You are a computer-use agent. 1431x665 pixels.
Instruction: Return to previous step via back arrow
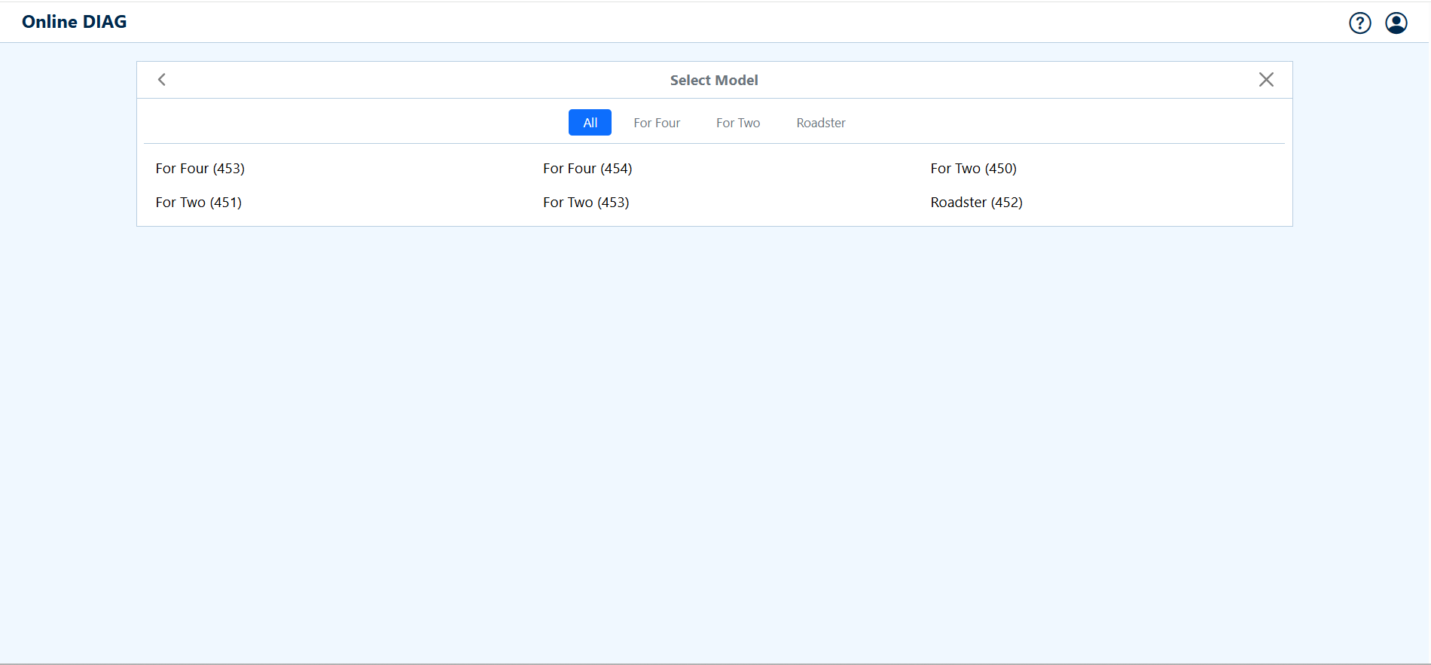point(162,80)
